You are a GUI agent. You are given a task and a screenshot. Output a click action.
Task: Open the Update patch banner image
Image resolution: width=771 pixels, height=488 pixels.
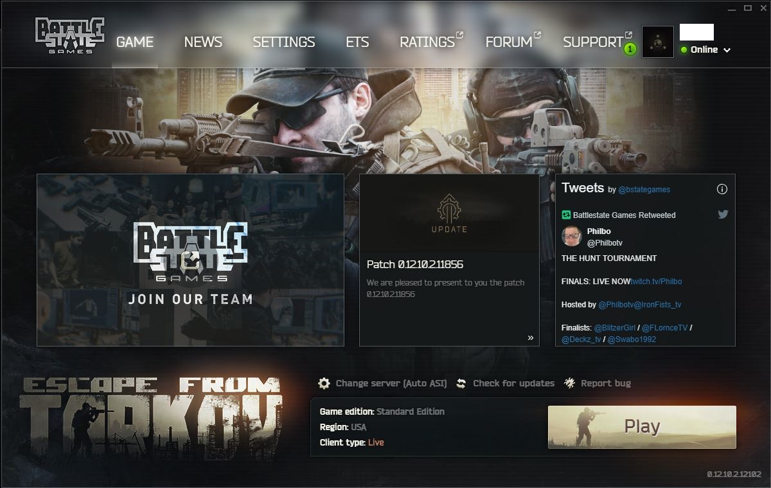tap(449, 213)
